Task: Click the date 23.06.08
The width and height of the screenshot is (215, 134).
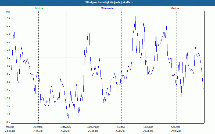Action: point(10,131)
